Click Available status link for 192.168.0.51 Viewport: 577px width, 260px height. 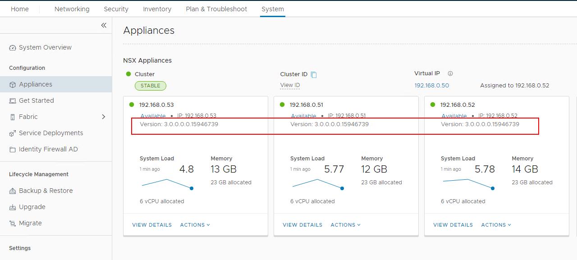[x=303, y=116]
